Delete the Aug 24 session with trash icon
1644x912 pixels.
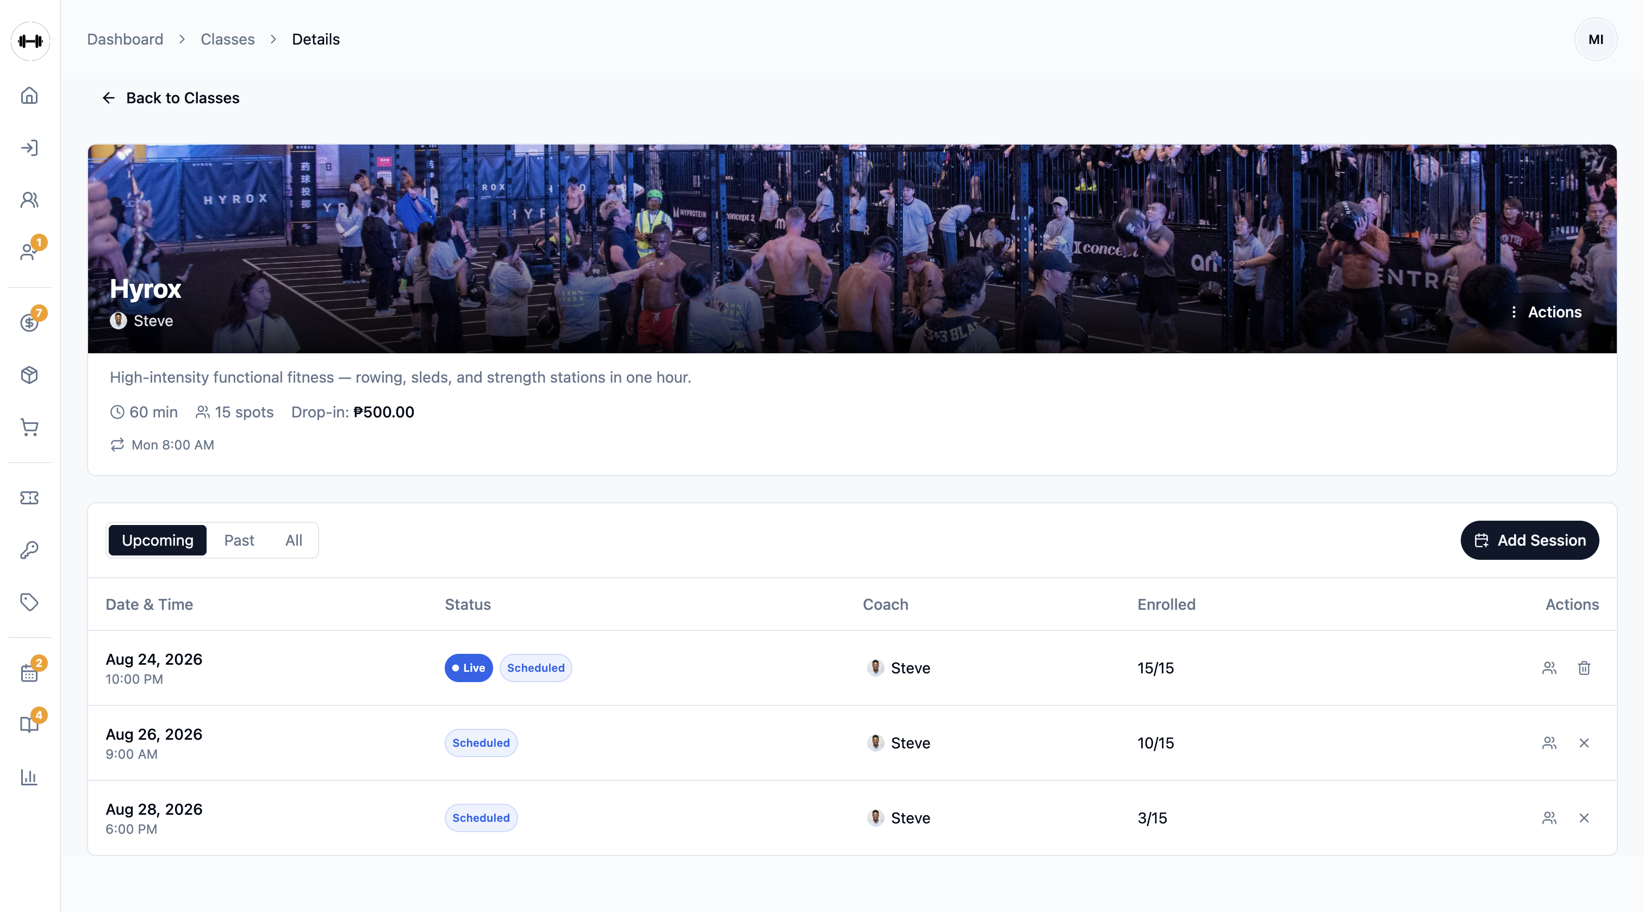(x=1584, y=668)
